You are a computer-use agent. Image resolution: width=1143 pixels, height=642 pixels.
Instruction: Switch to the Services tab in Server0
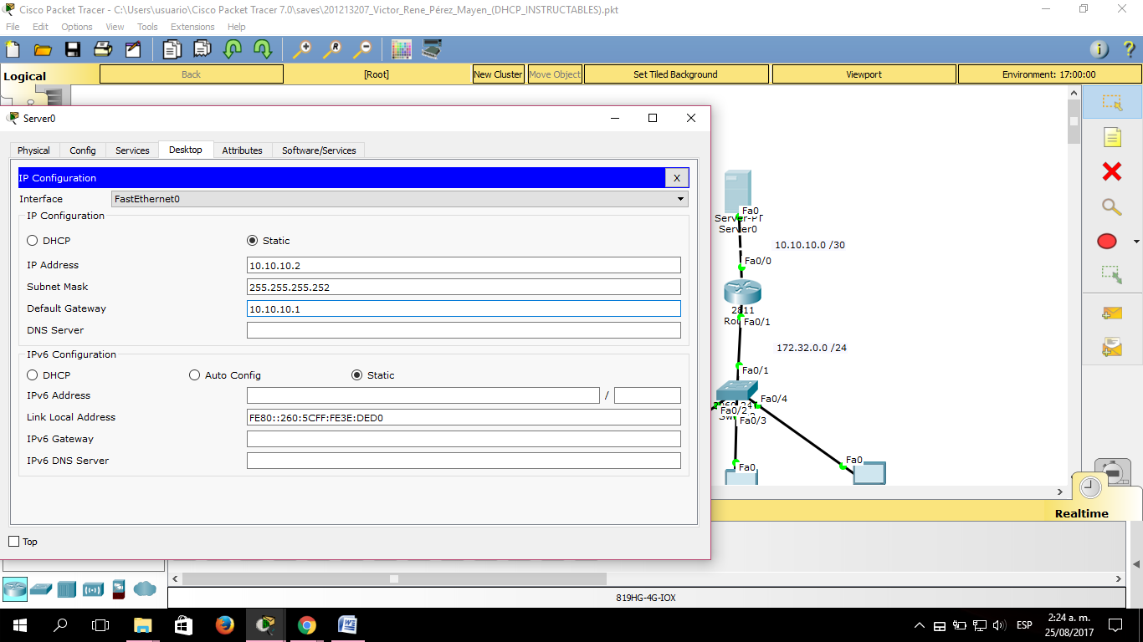point(131,150)
